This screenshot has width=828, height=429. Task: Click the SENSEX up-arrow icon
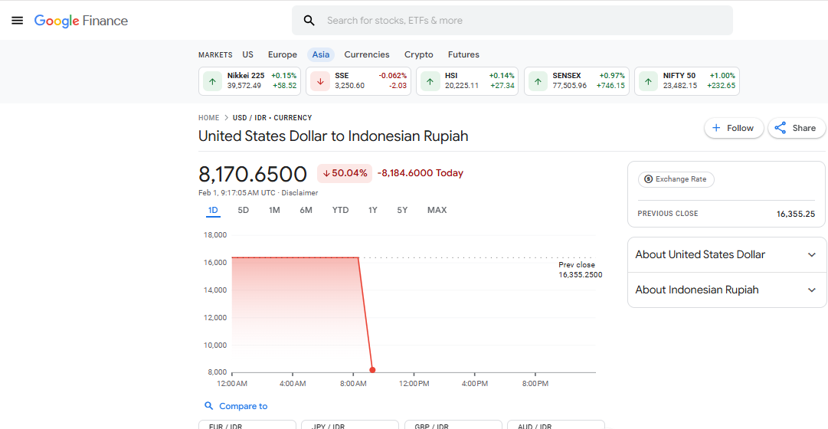pyautogui.click(x=538, y=81)
